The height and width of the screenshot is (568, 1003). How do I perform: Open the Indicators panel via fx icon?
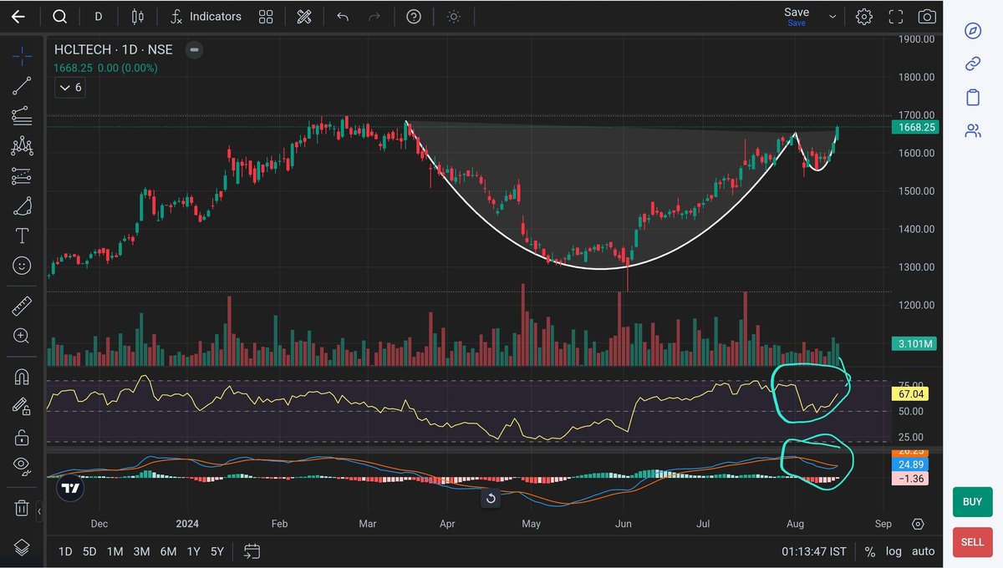point(176,16)
